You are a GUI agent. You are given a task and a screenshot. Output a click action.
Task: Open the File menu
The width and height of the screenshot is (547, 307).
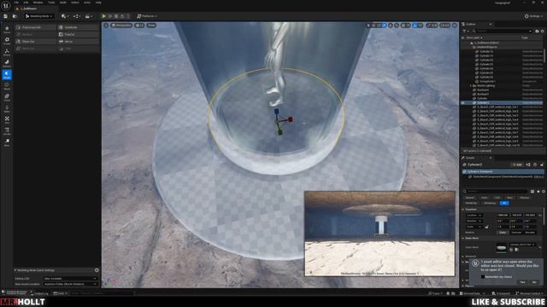[16, 3]
